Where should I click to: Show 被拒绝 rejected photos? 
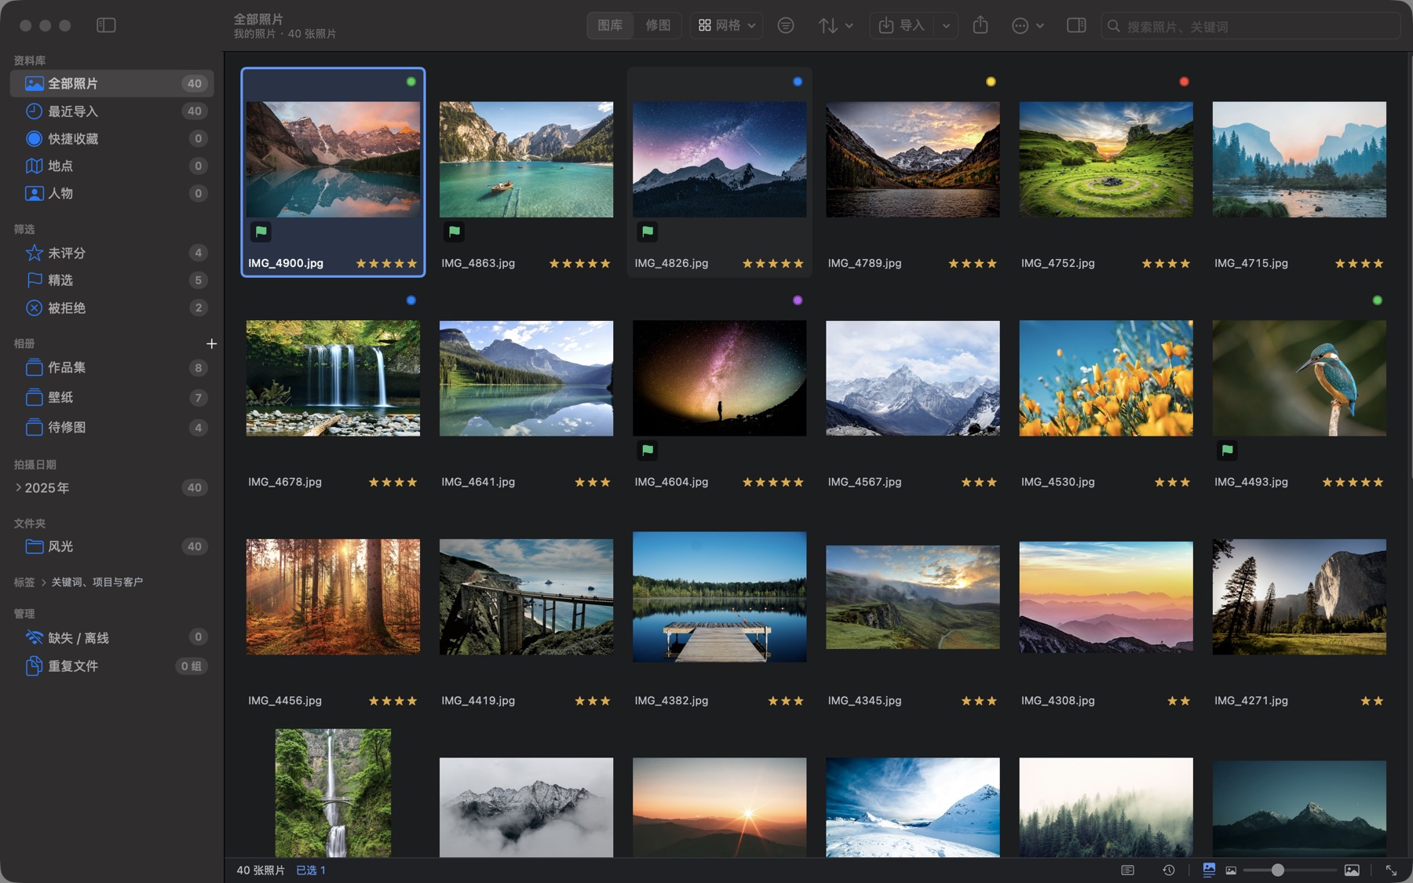click(x=111, y=308)
